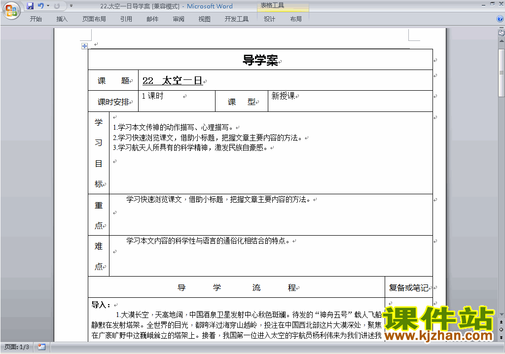This screenshot has height=354, width=505.
Task: Click the vertical scrollbar up arrow
Action: pos(502,41)
